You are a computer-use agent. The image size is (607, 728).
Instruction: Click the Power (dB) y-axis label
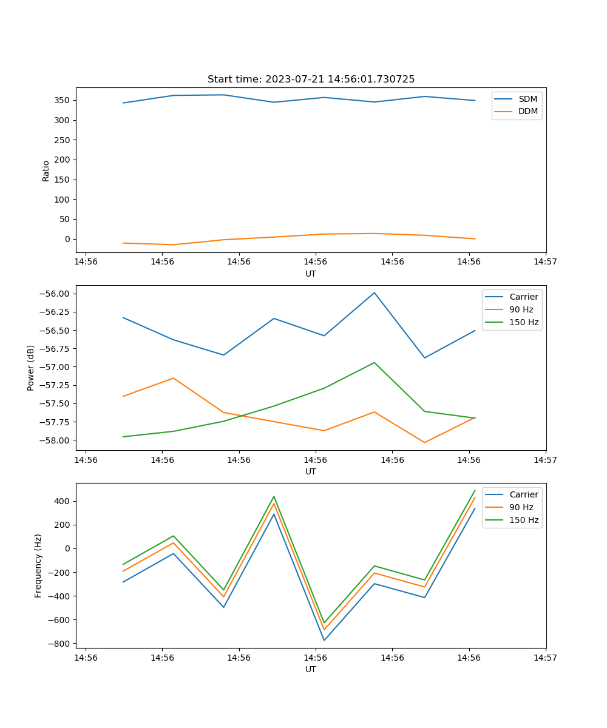pyautogui.click(x=31, y=368)
